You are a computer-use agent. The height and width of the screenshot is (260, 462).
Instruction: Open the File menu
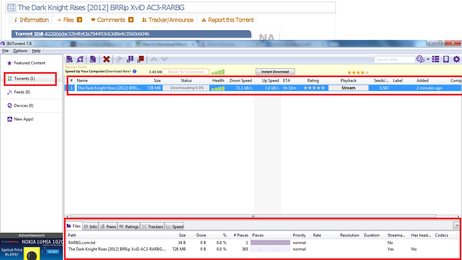click(5, 51)
